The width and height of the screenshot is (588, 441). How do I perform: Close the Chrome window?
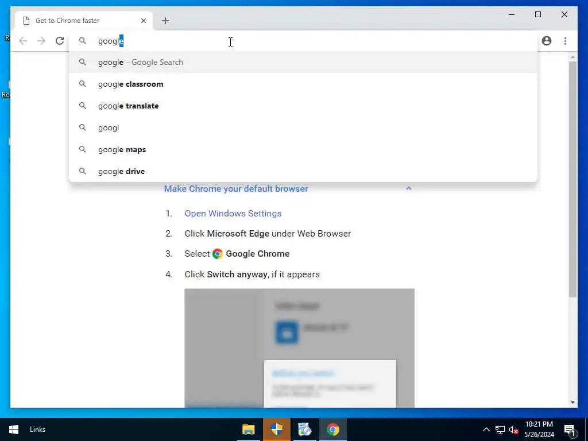click(564, 14)
